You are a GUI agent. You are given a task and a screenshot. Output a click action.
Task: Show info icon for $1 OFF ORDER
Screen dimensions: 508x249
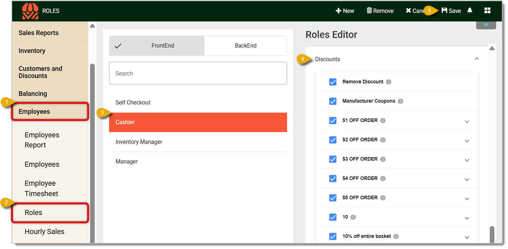tap(383, 121)
